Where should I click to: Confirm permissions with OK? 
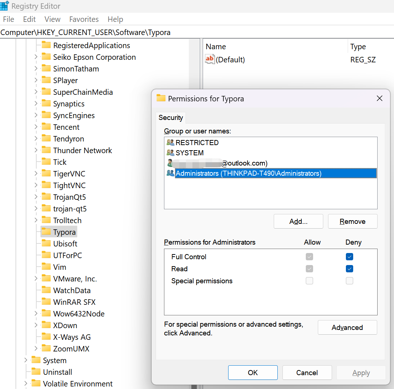pyautogui.click(x=253, y=373)
